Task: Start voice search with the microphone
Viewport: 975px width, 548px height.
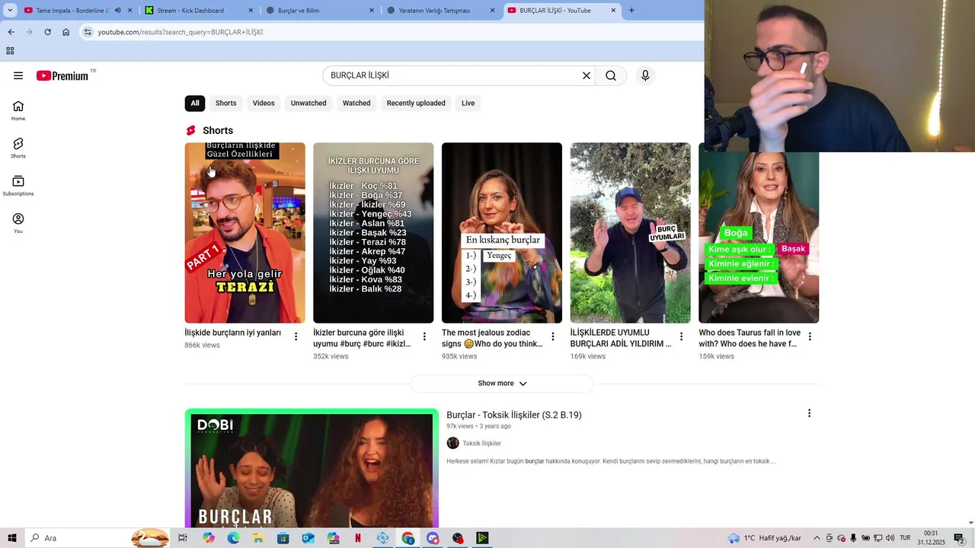Action: [x=645, y=75]
